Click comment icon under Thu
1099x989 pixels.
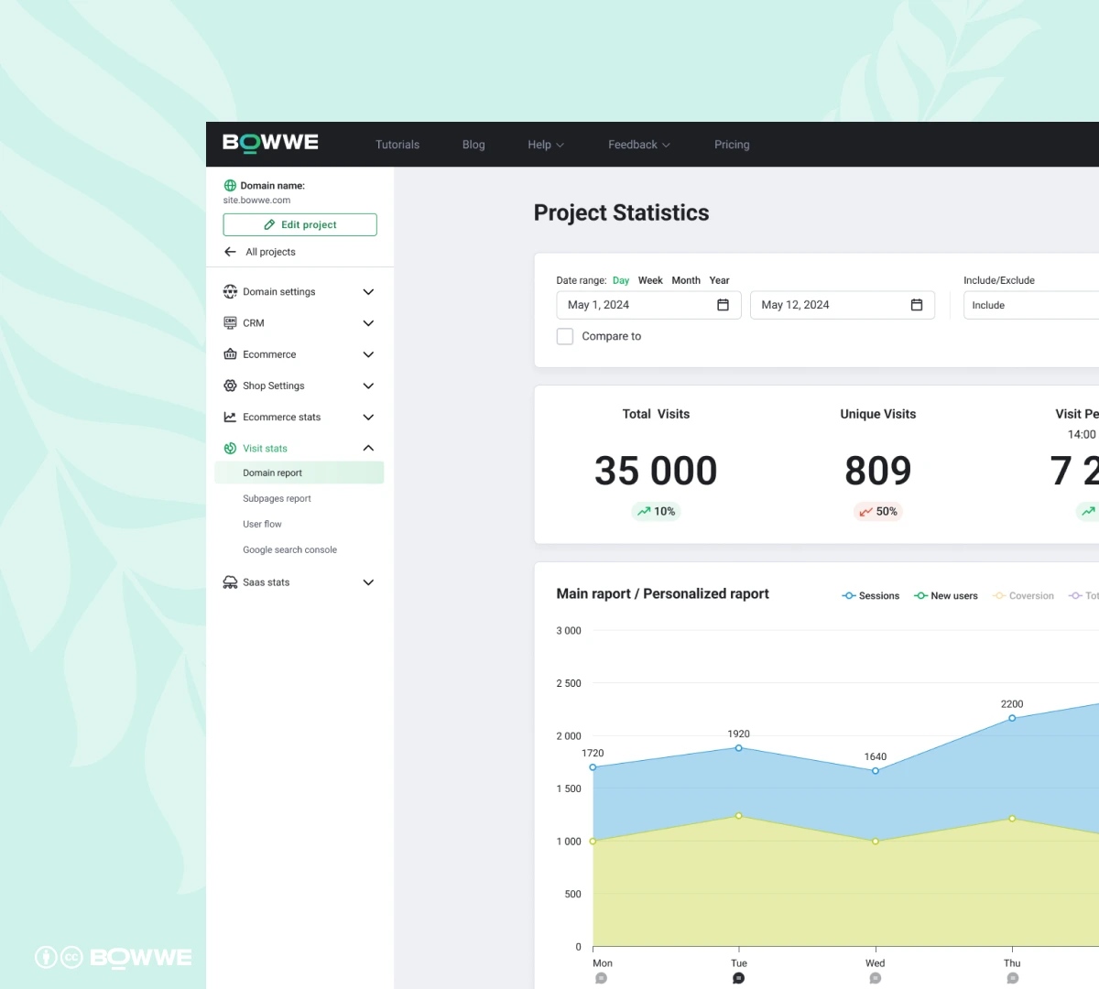pyautogui.click(x=1012, y=978)
